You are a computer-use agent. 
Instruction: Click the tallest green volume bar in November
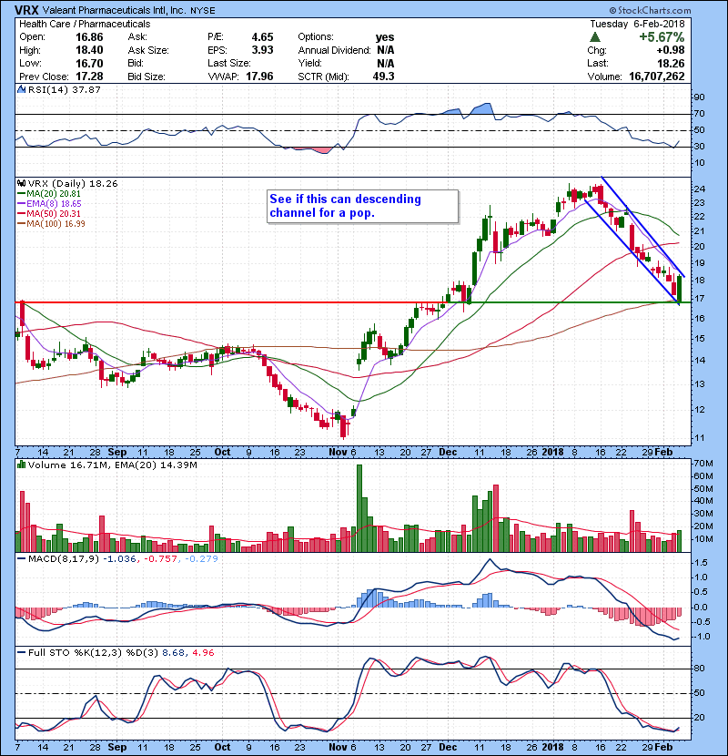[x=359, y=508]
